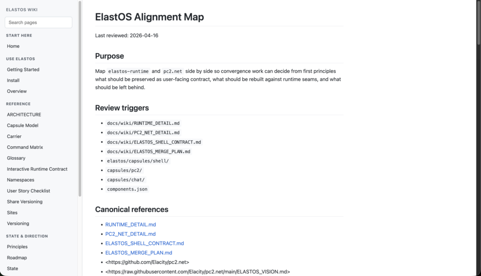Image resolution: width=481 pixels, height=276 pixels.
Task: Open the ARCHITECTURE reference page
Action: 24,115
